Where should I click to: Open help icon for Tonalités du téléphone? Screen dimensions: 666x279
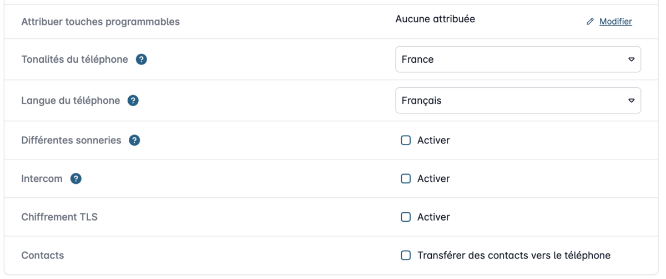(142, 59)
